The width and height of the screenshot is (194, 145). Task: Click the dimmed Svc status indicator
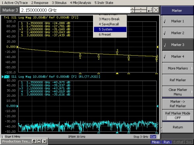click(189, 142)
